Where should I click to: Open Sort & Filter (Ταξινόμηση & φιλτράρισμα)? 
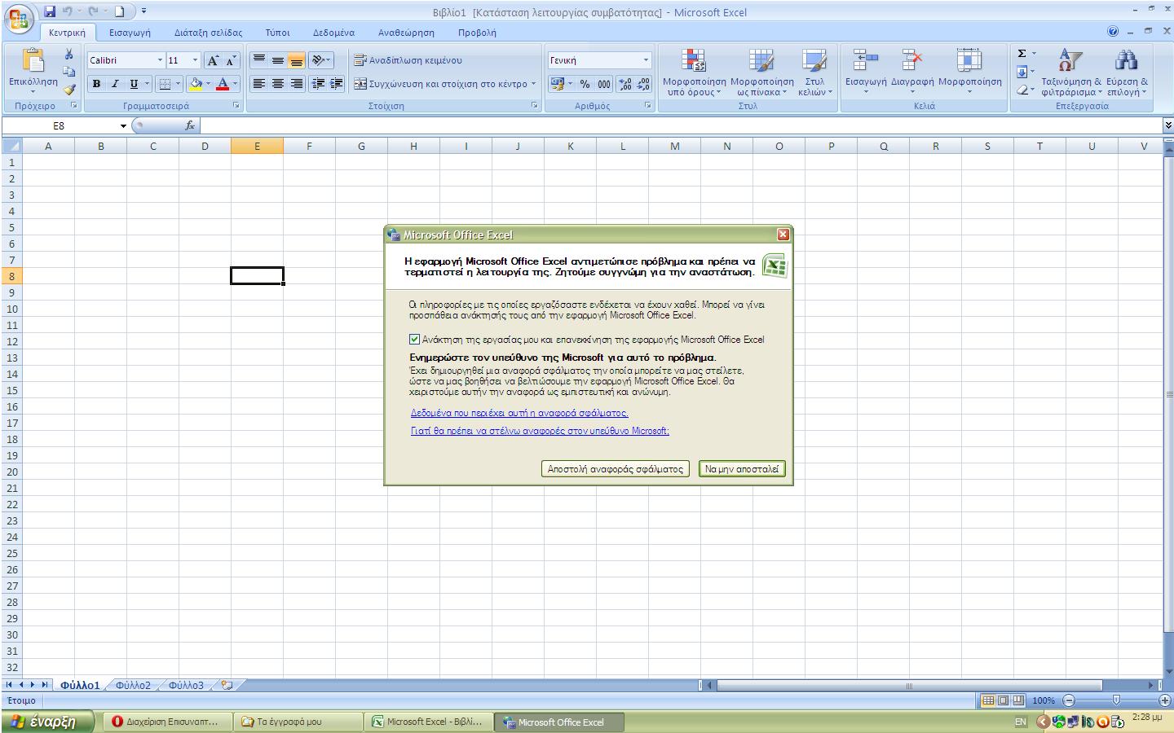coord(1070,72)
